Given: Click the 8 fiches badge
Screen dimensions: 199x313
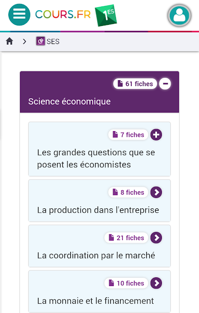Looking at the screenshot, I should coord(128,192).
